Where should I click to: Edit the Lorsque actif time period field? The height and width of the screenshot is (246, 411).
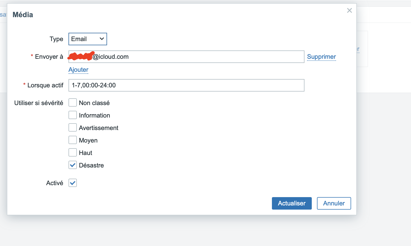(186, 85)
